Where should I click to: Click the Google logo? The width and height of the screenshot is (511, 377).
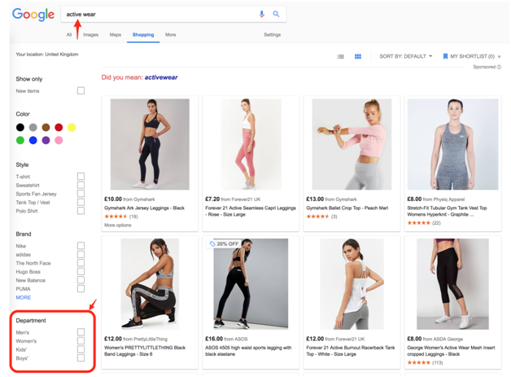click(x=33, y=15)
